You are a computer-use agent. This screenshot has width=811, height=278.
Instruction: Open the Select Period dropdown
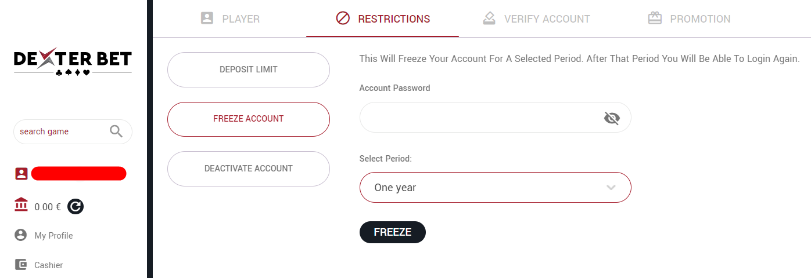point(495,188)
